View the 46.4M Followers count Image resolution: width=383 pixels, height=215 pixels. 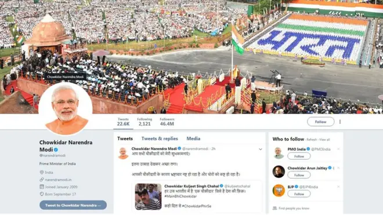167,122
